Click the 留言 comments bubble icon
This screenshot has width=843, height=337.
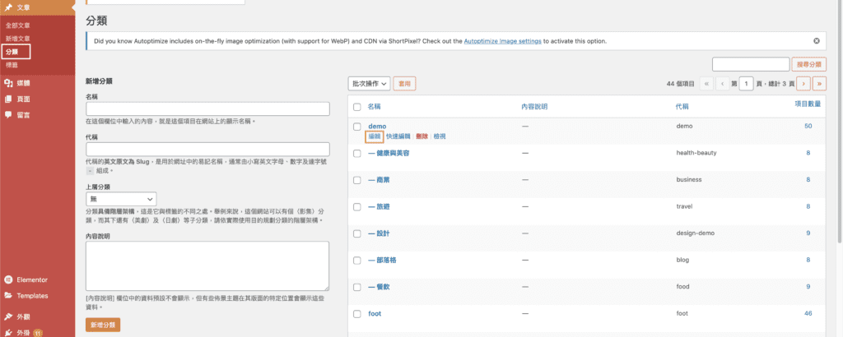pyautogui.click(x=8, y=114)
